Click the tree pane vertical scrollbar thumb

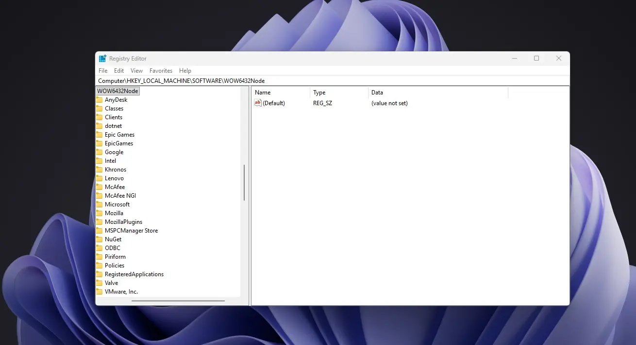244,183
